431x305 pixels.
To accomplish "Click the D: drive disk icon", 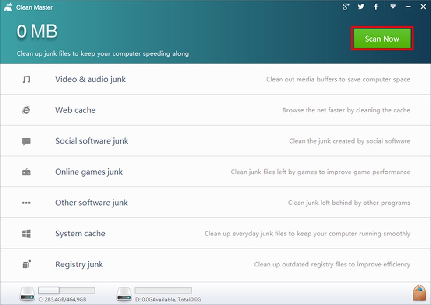I will coord(124,294).
